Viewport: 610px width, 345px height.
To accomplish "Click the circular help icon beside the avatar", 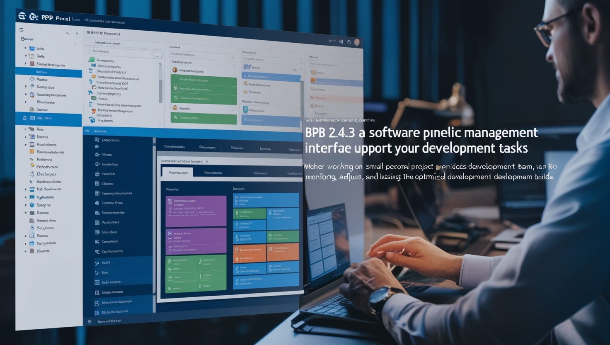I will click(349, 42).
